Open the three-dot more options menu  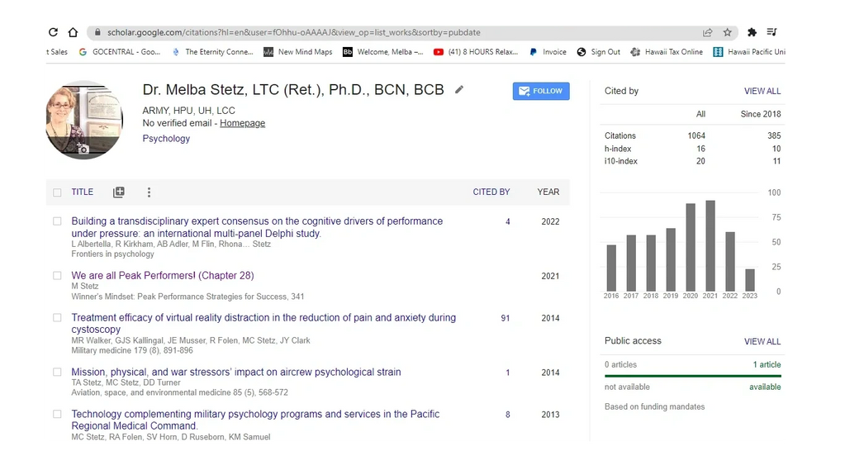[149, 192]
